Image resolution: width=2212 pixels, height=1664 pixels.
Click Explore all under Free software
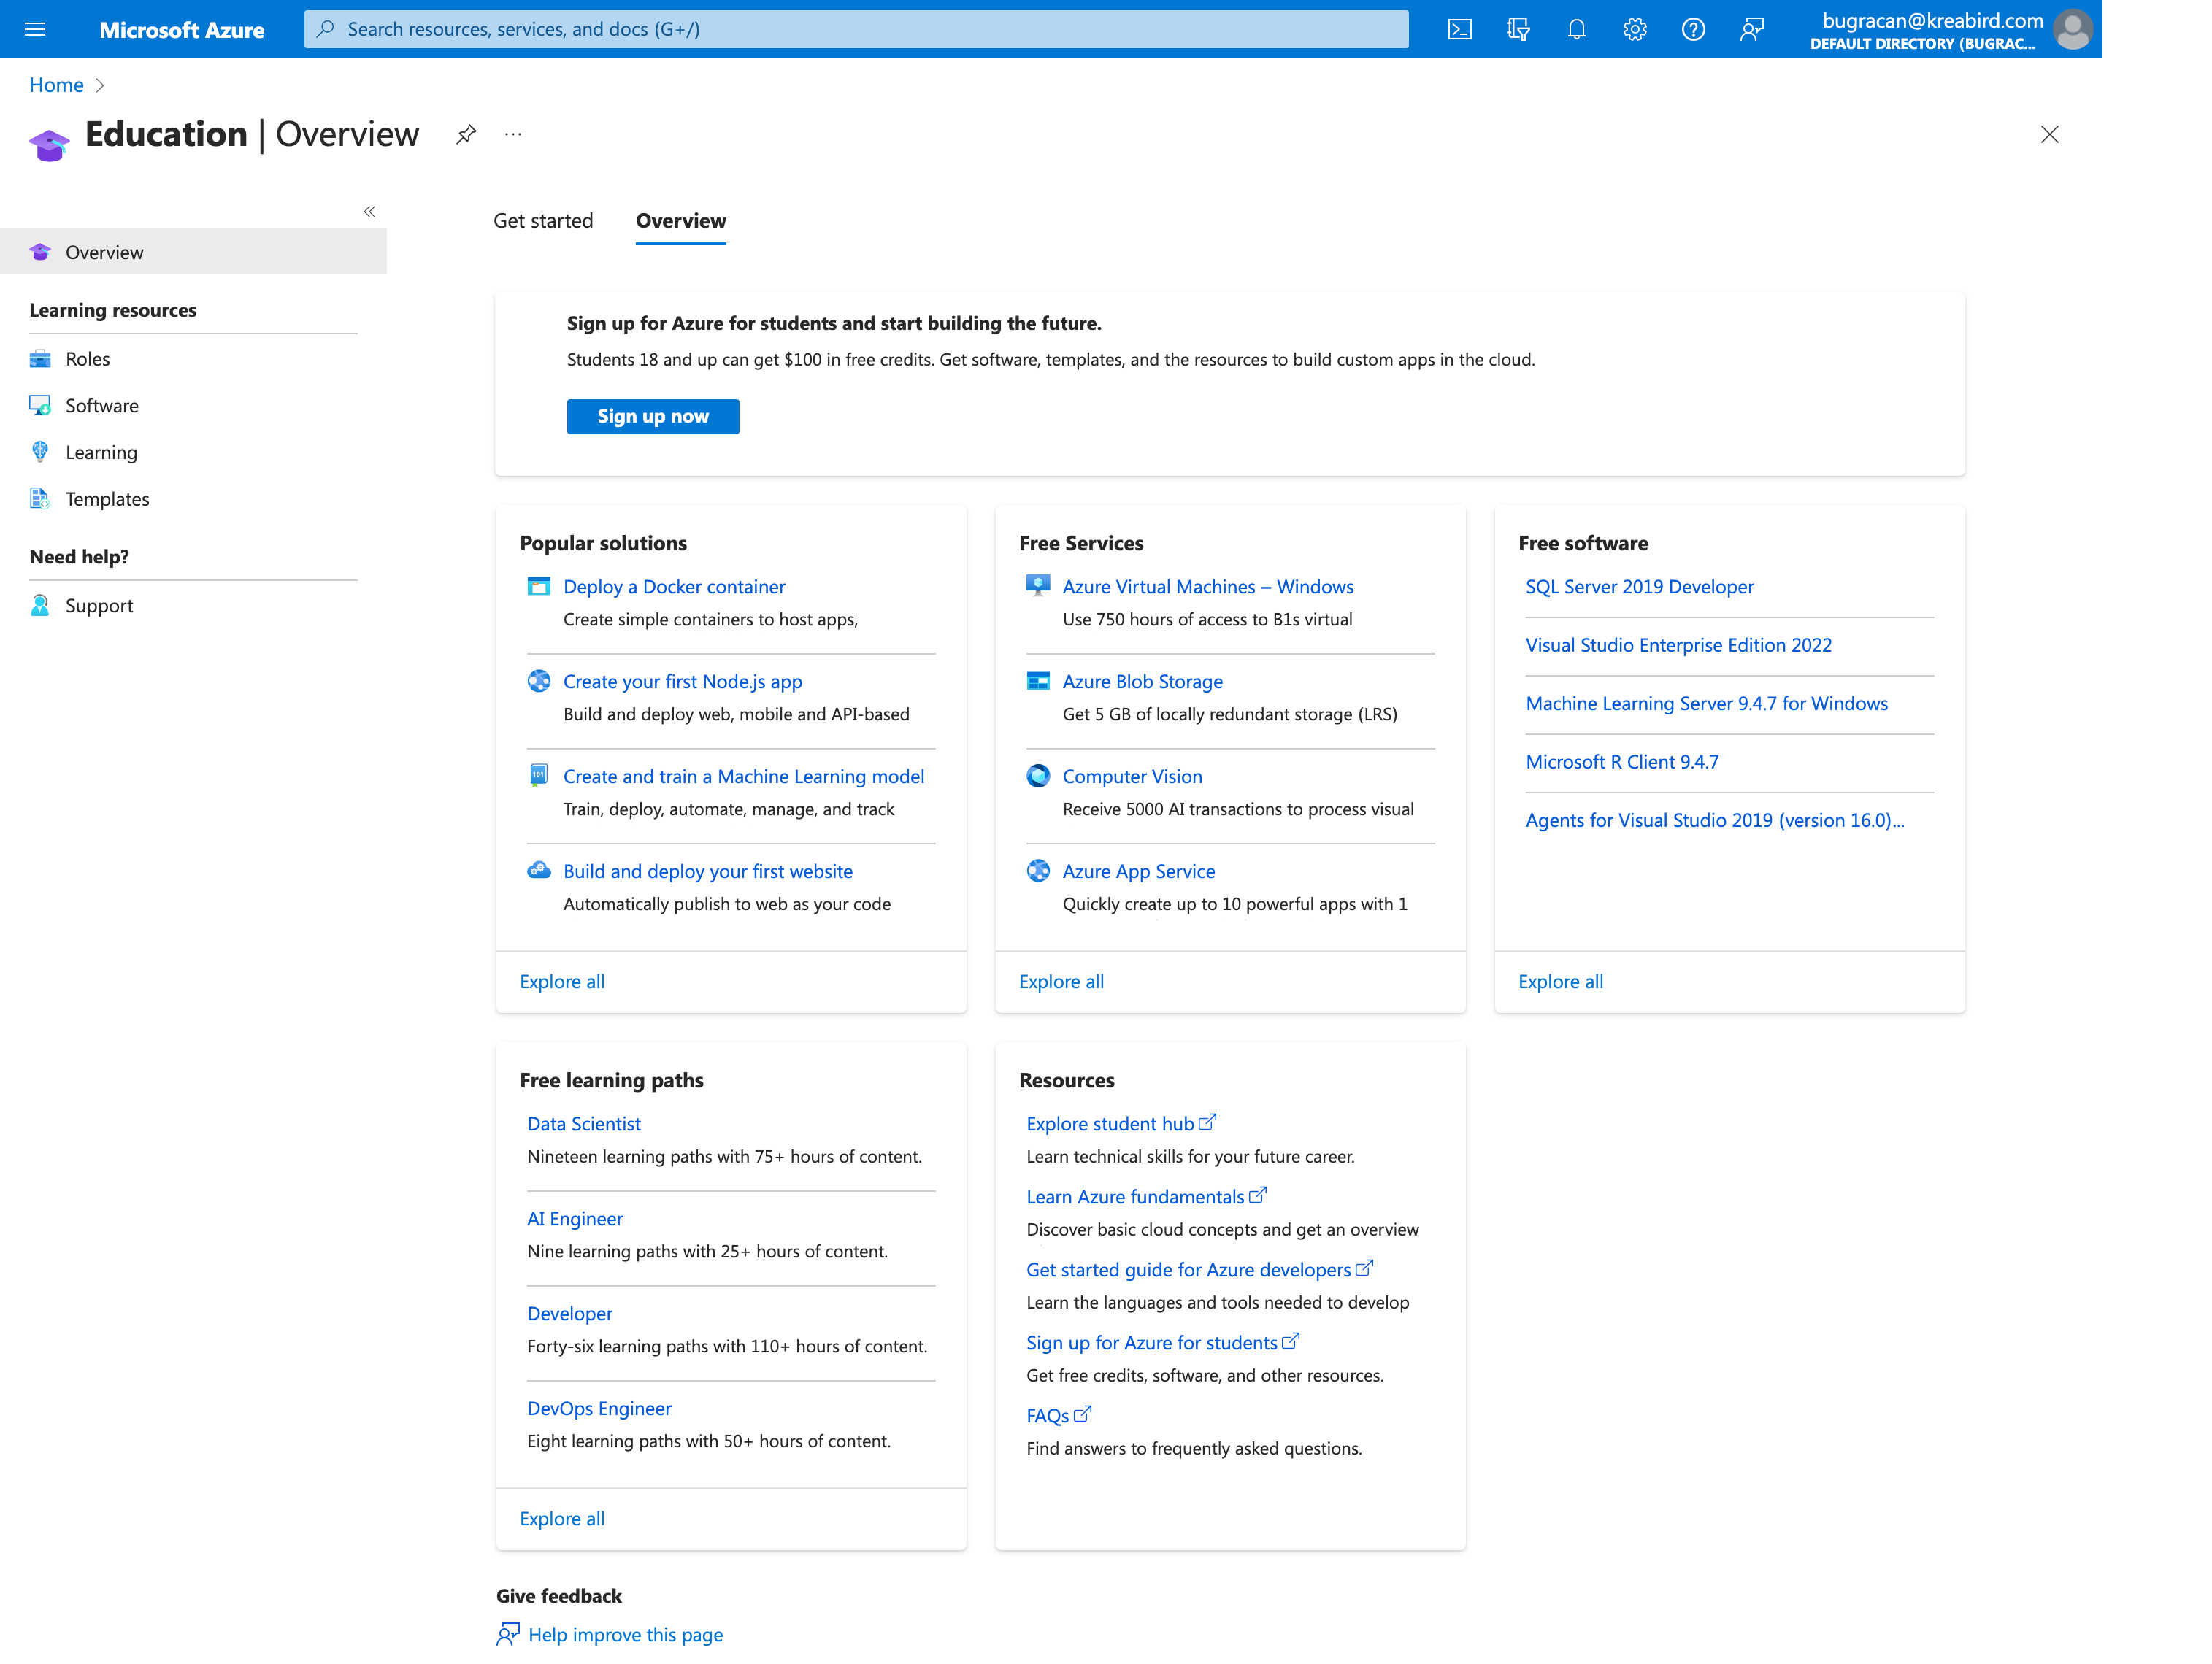[x=1560, y=982]
